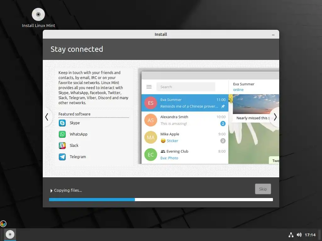Click the blue unread badge on Alexandra Smith
Image resolution: width=322 pixels, height=241 pixels.
(x=223, y=124)
